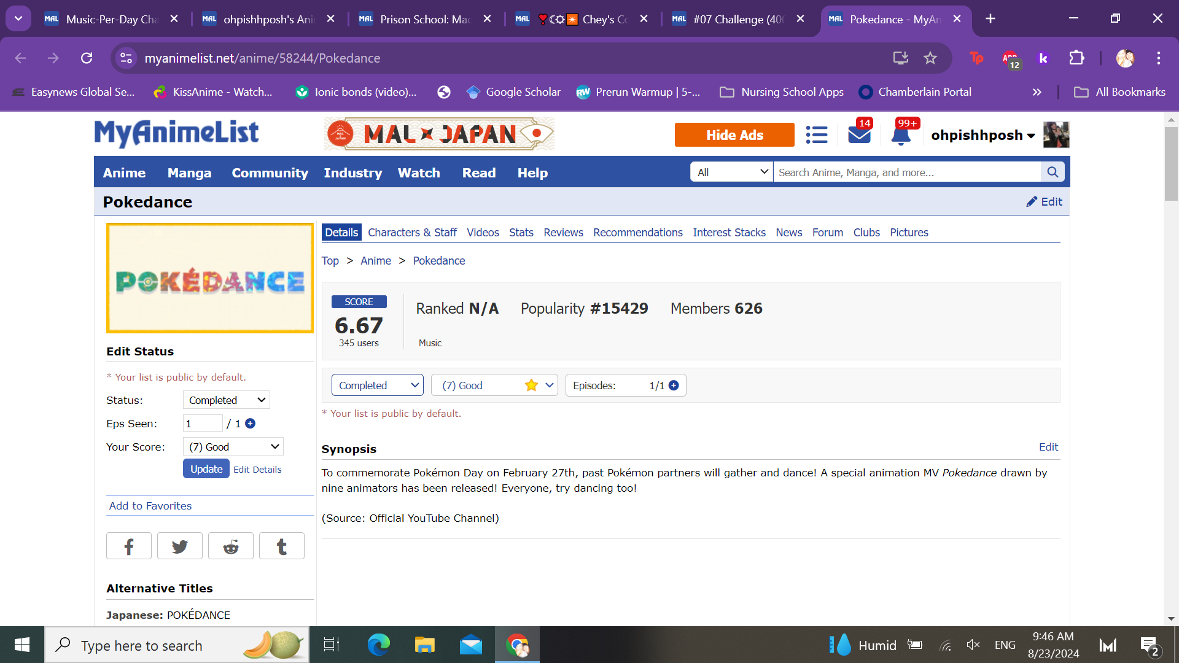The image size is (1179, 663).
Task: Click the Search Anime, Manga input field
Action: 906,173
